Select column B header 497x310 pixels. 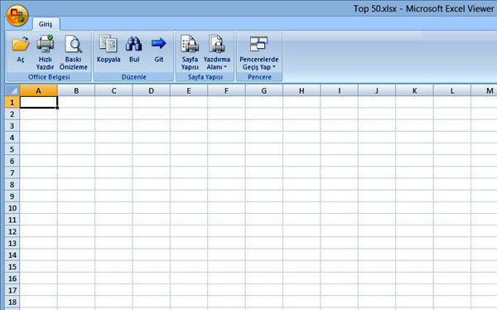76,90
